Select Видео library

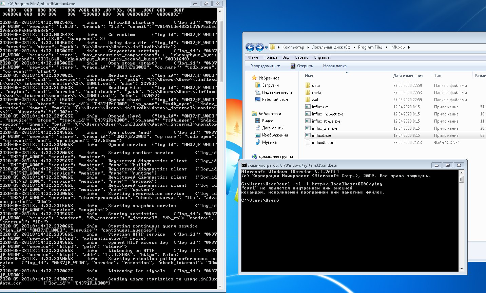(268, 121)
